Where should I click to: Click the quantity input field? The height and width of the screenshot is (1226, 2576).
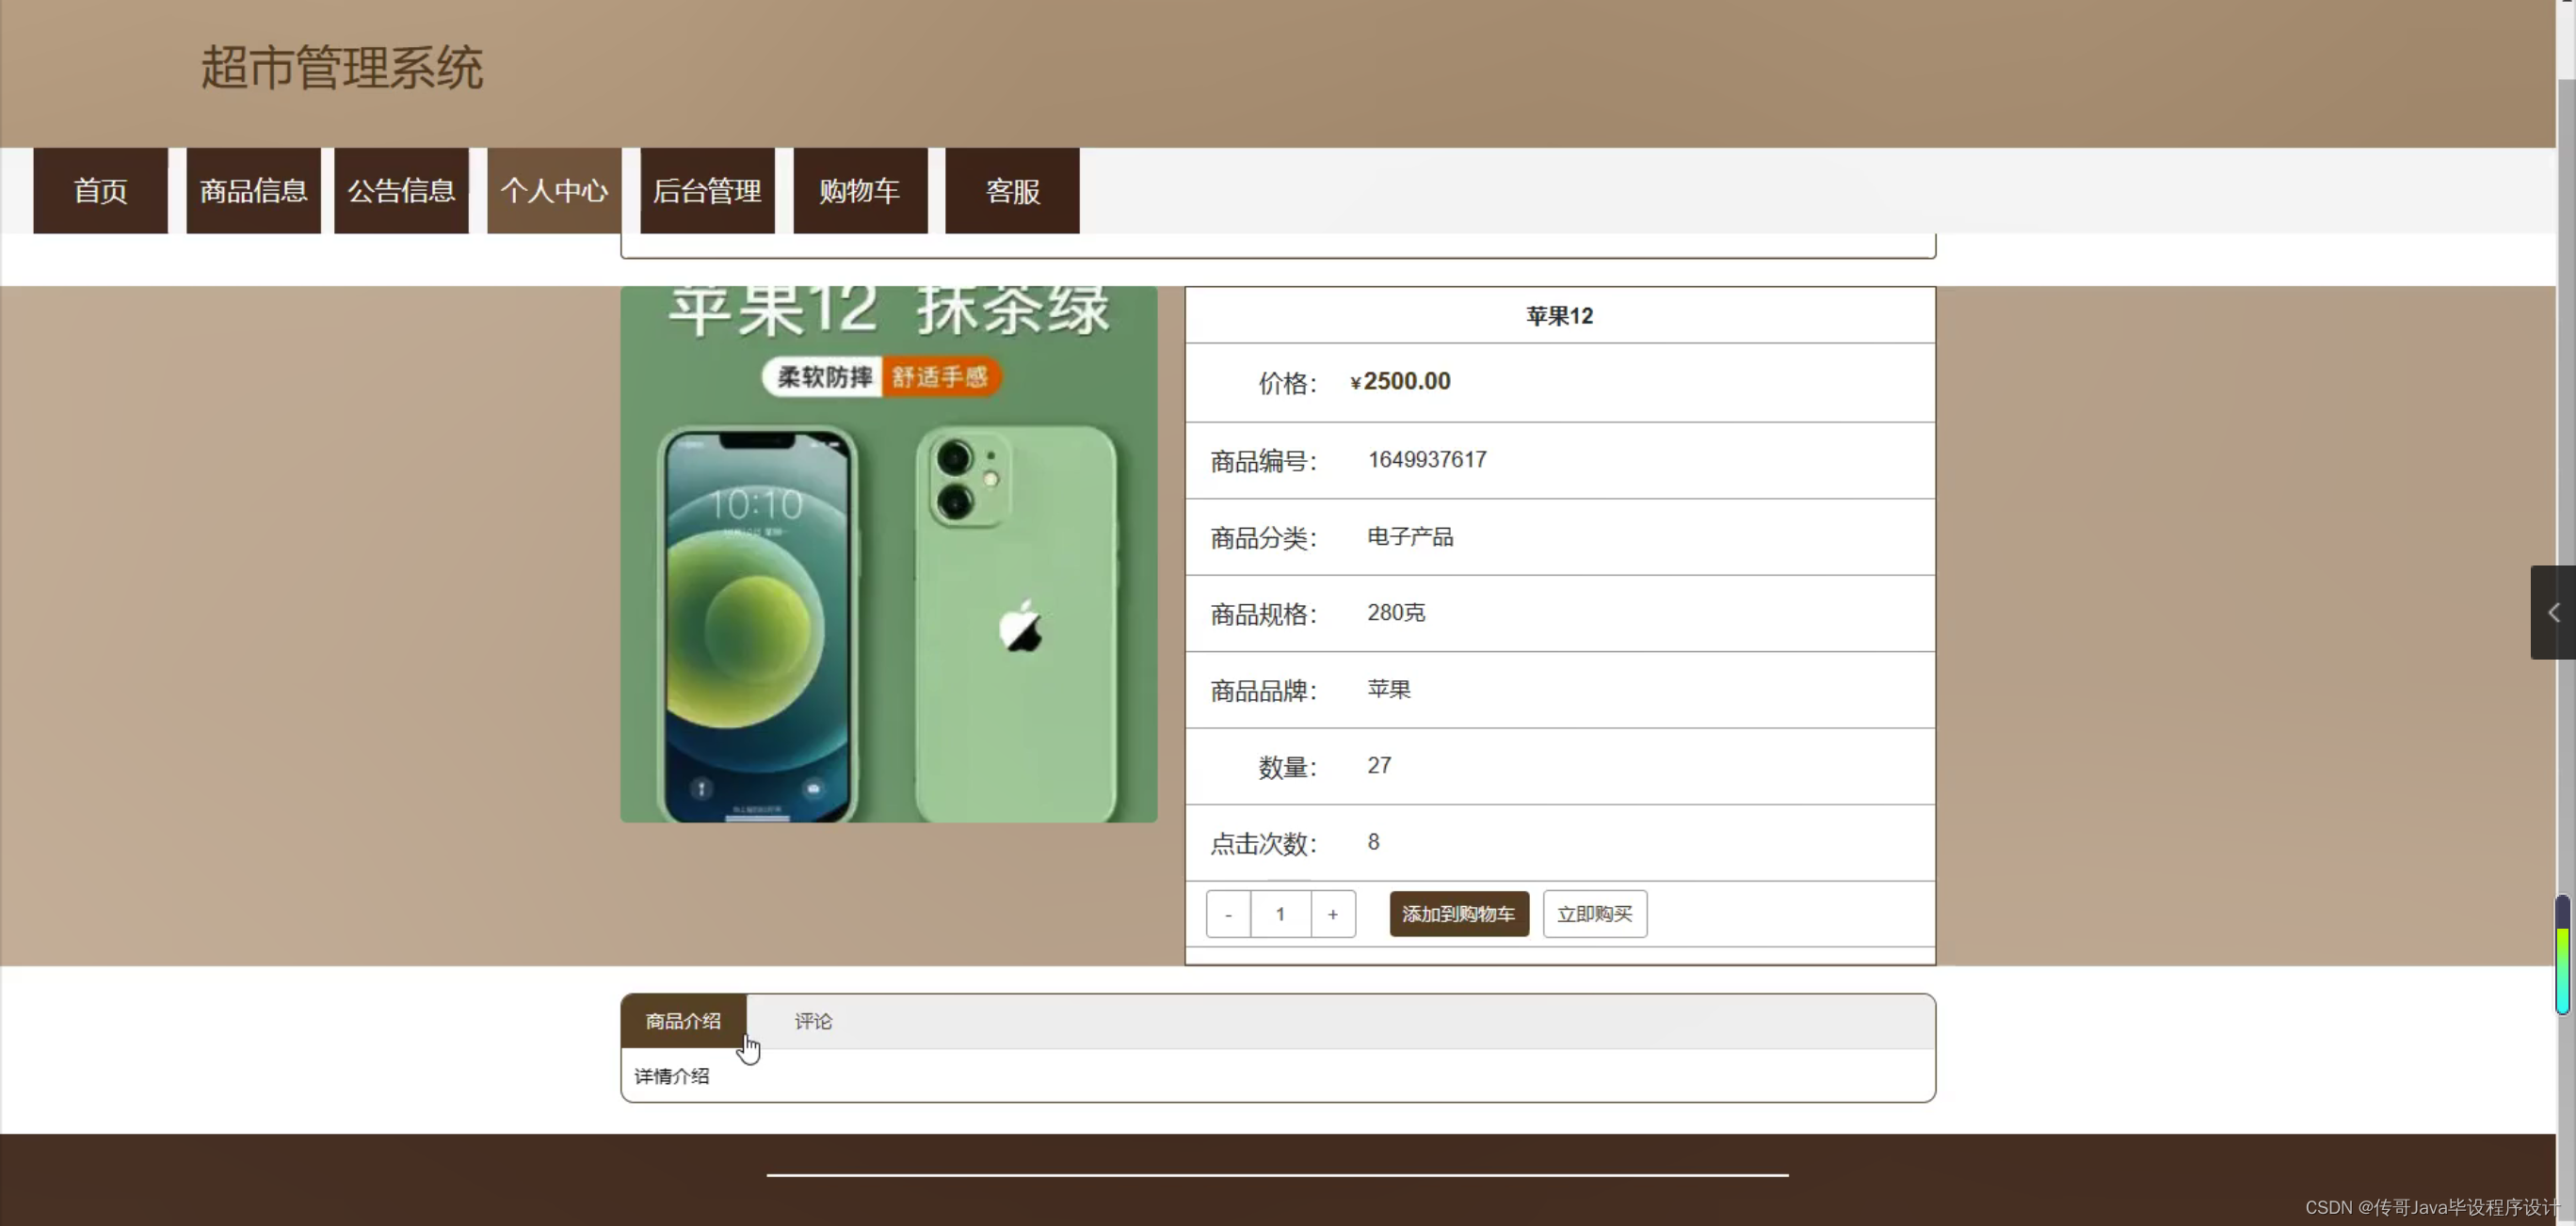click(1280, 915)
